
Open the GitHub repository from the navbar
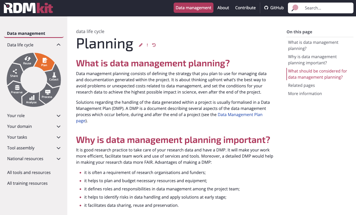pos(274,8)
